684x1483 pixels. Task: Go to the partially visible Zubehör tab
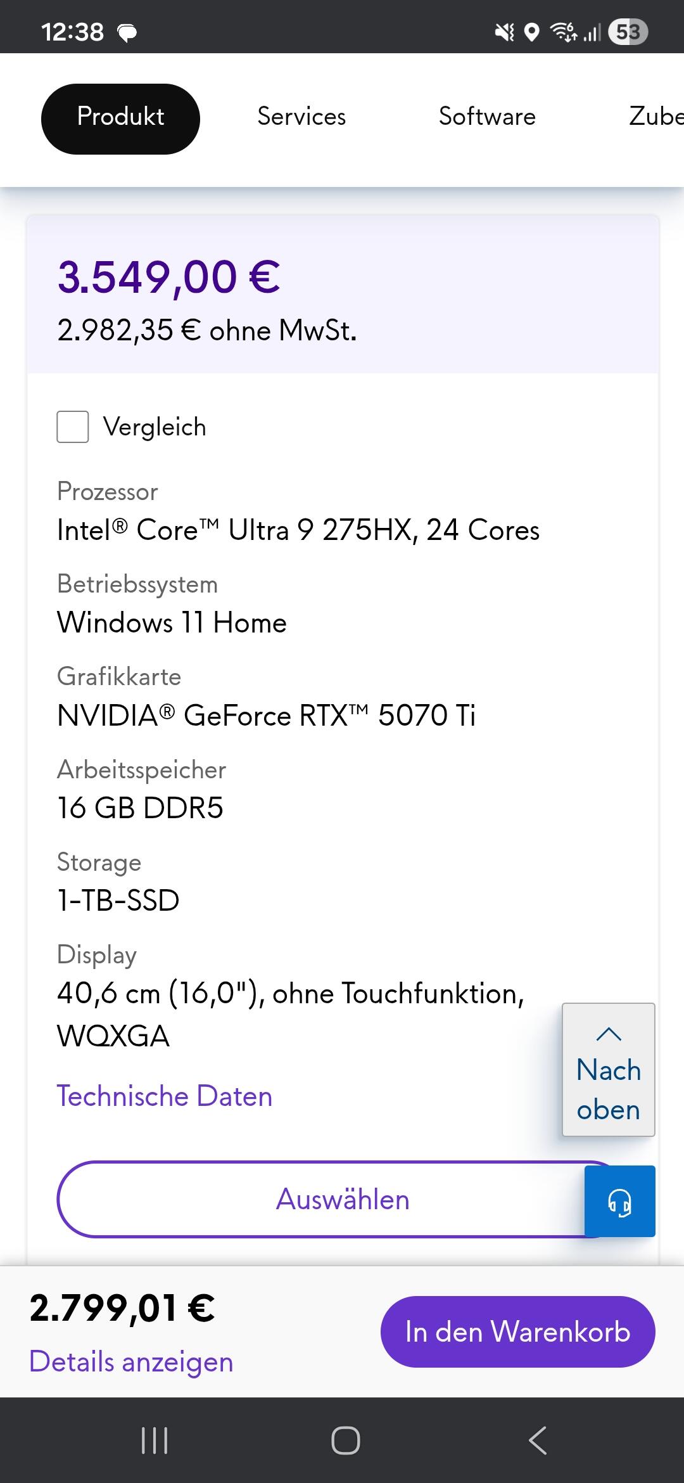point(655,117)
